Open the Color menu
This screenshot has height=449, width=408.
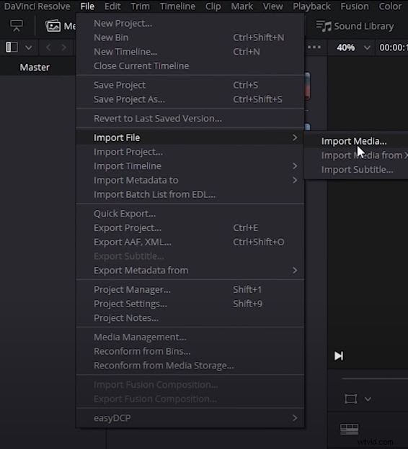(390, 6)
